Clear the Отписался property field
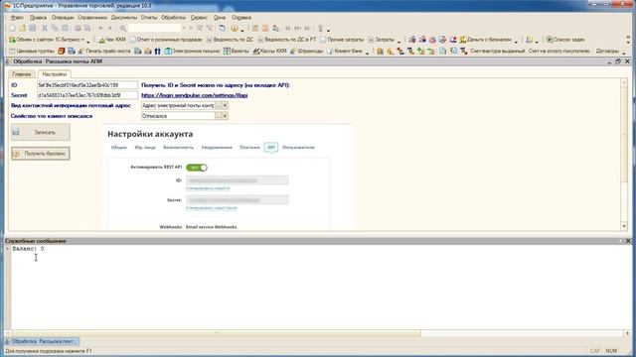The image size is (636, 357). click(x=226, y=116)
